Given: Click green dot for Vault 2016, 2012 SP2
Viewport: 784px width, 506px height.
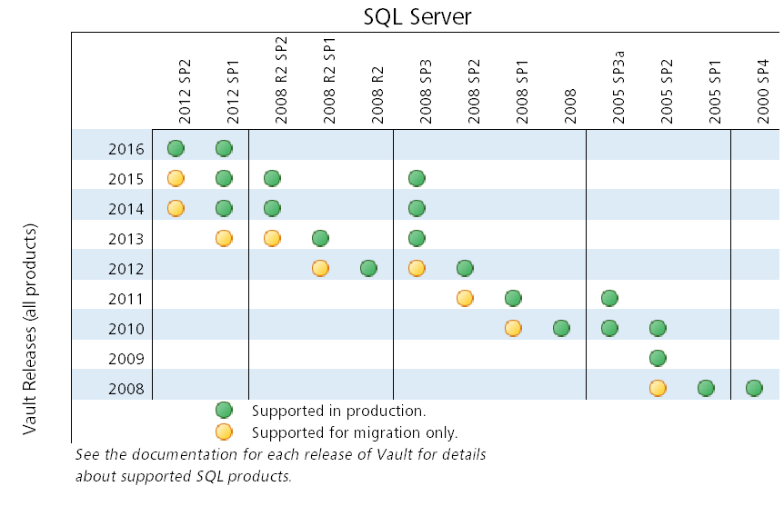Looking at the screenshot, I should (176, 148).
